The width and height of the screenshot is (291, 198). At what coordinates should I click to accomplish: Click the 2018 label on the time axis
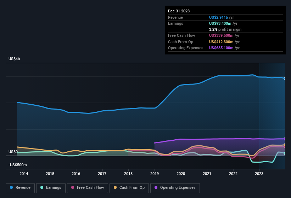128,174
